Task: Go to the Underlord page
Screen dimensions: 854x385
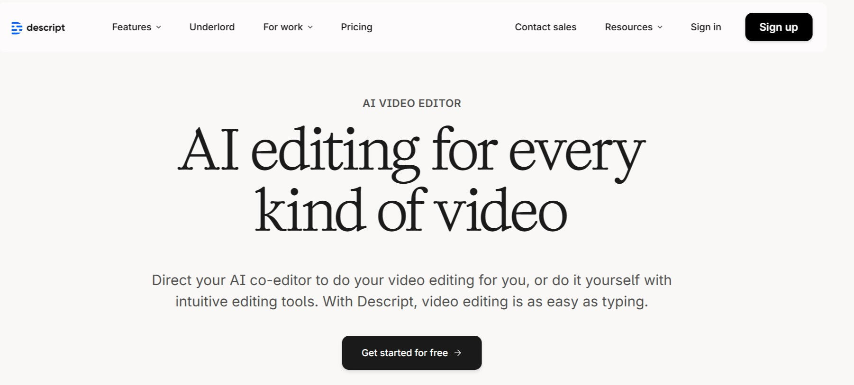Action: [212, 27]
